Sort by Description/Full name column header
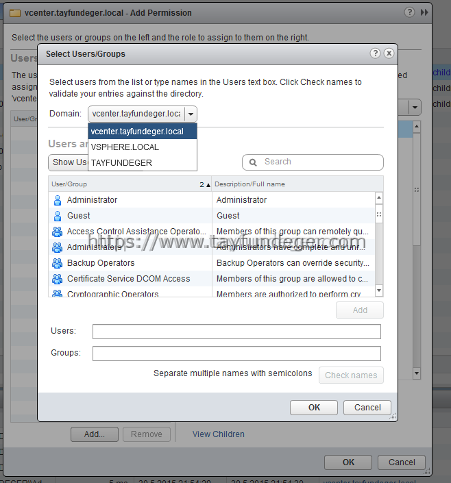Image resolution: width=451 pixels, height=483 pixels. coord(297,184)
